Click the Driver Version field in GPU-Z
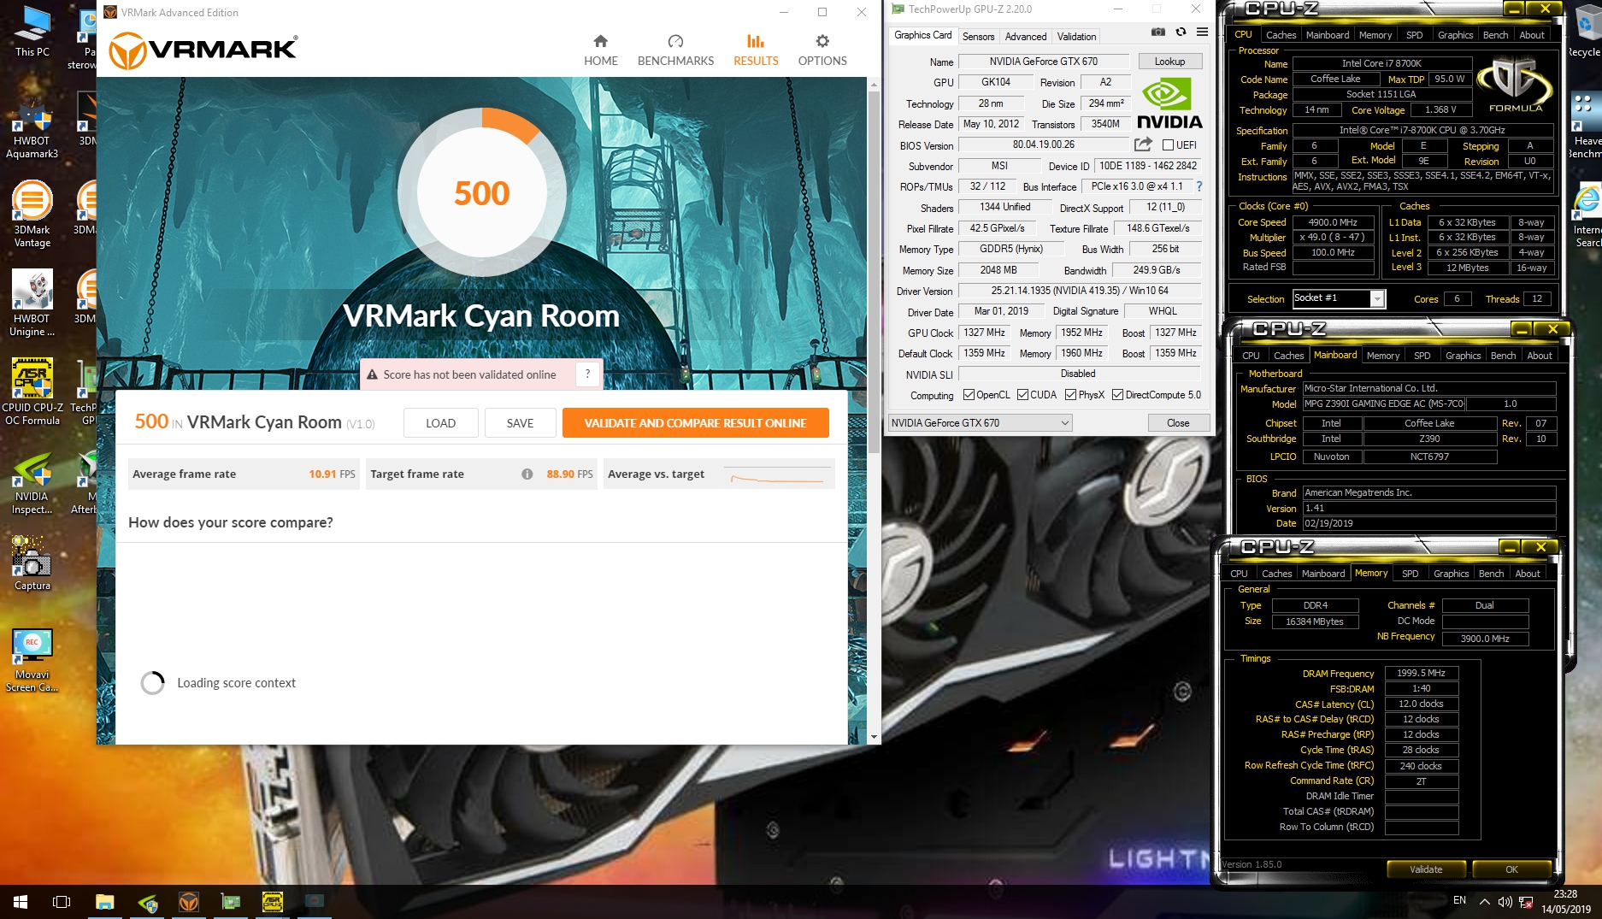The height and width of the screenshot is (919, 1602). point(1079,291)
